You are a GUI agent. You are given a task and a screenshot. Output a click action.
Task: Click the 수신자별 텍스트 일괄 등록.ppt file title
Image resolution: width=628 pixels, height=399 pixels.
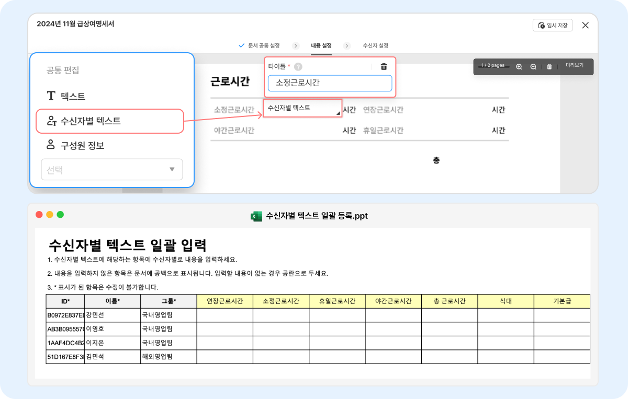pos(317,216)
